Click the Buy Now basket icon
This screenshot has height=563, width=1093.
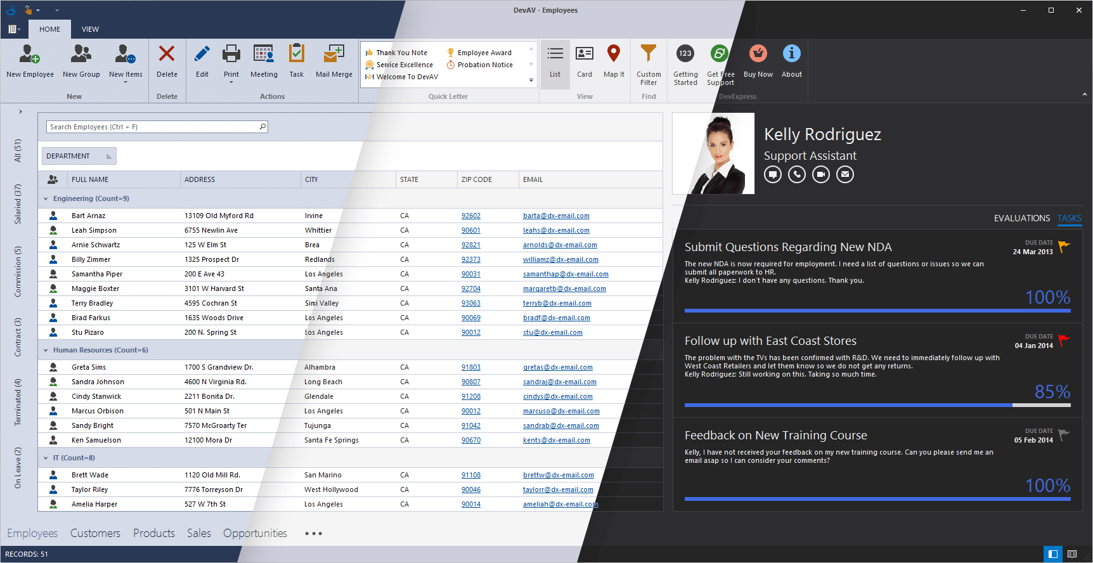click(758, 53)
